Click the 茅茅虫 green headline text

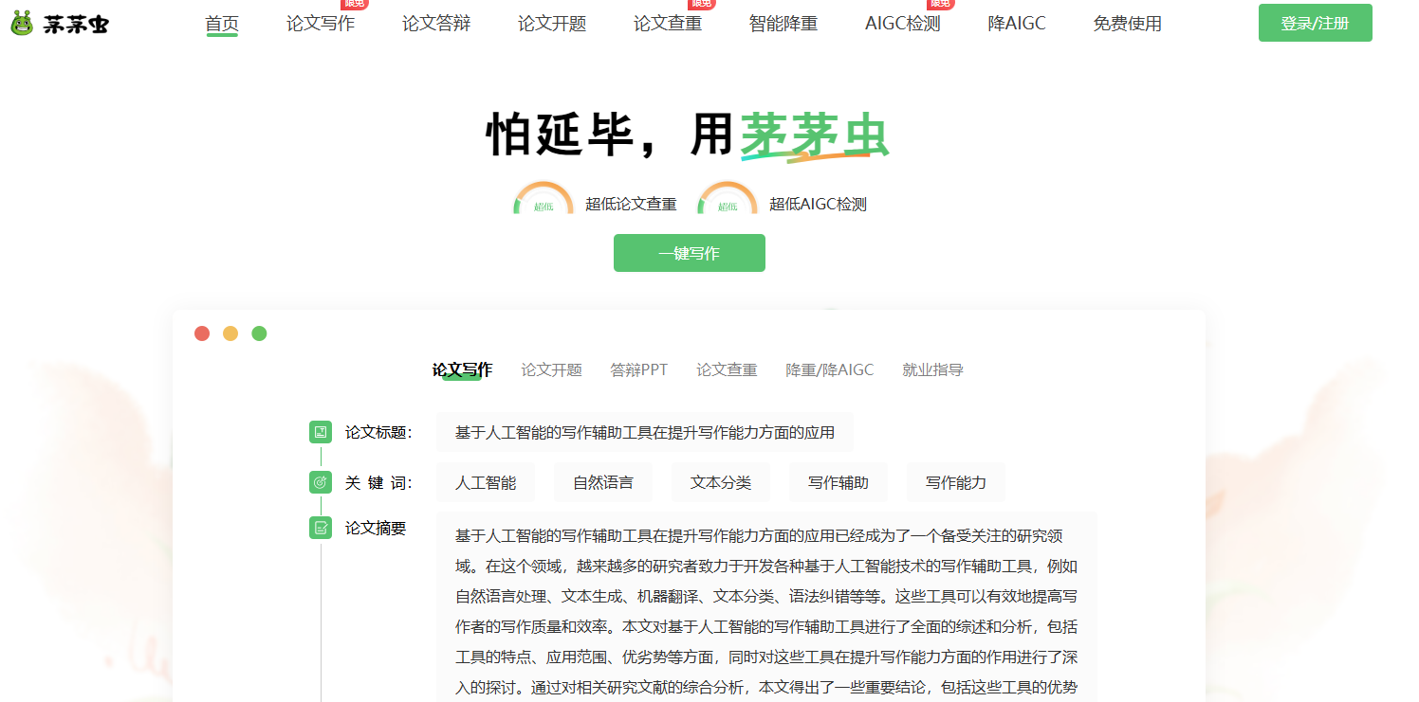coord(814,135)
